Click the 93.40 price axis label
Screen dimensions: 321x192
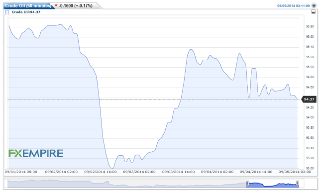click(x=310, y=148)
